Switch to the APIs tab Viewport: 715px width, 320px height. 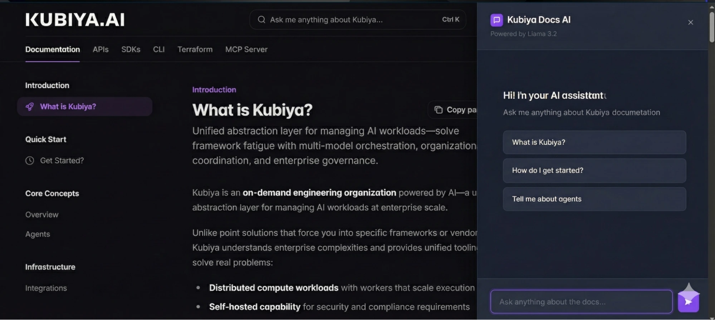(101, 49)
